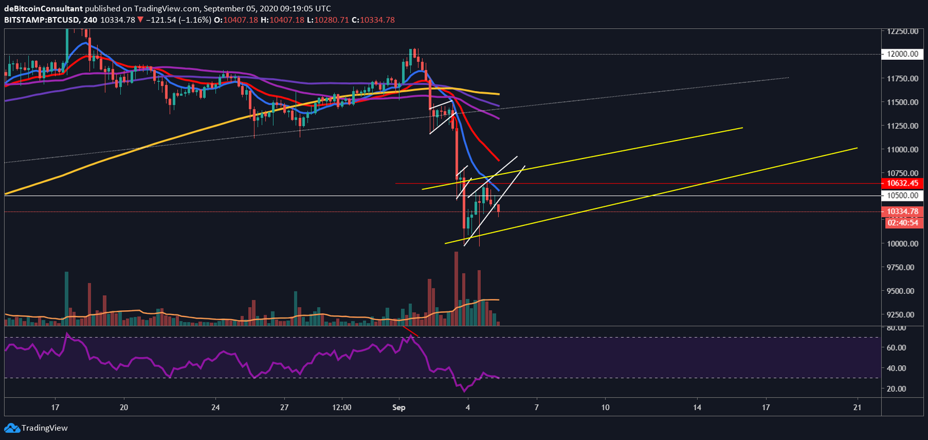Click the RSI 80.00 scale label
The width and height of the screenshot is (928, 440).
(897, 328)
